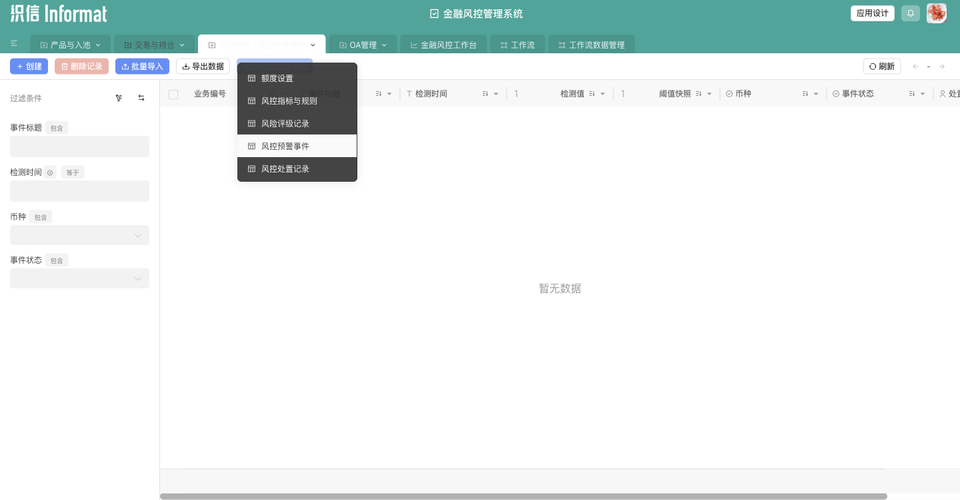
Task: Change 事件状态 filter operator 包含
Action: pyautogui.click(x=57, y=260)
